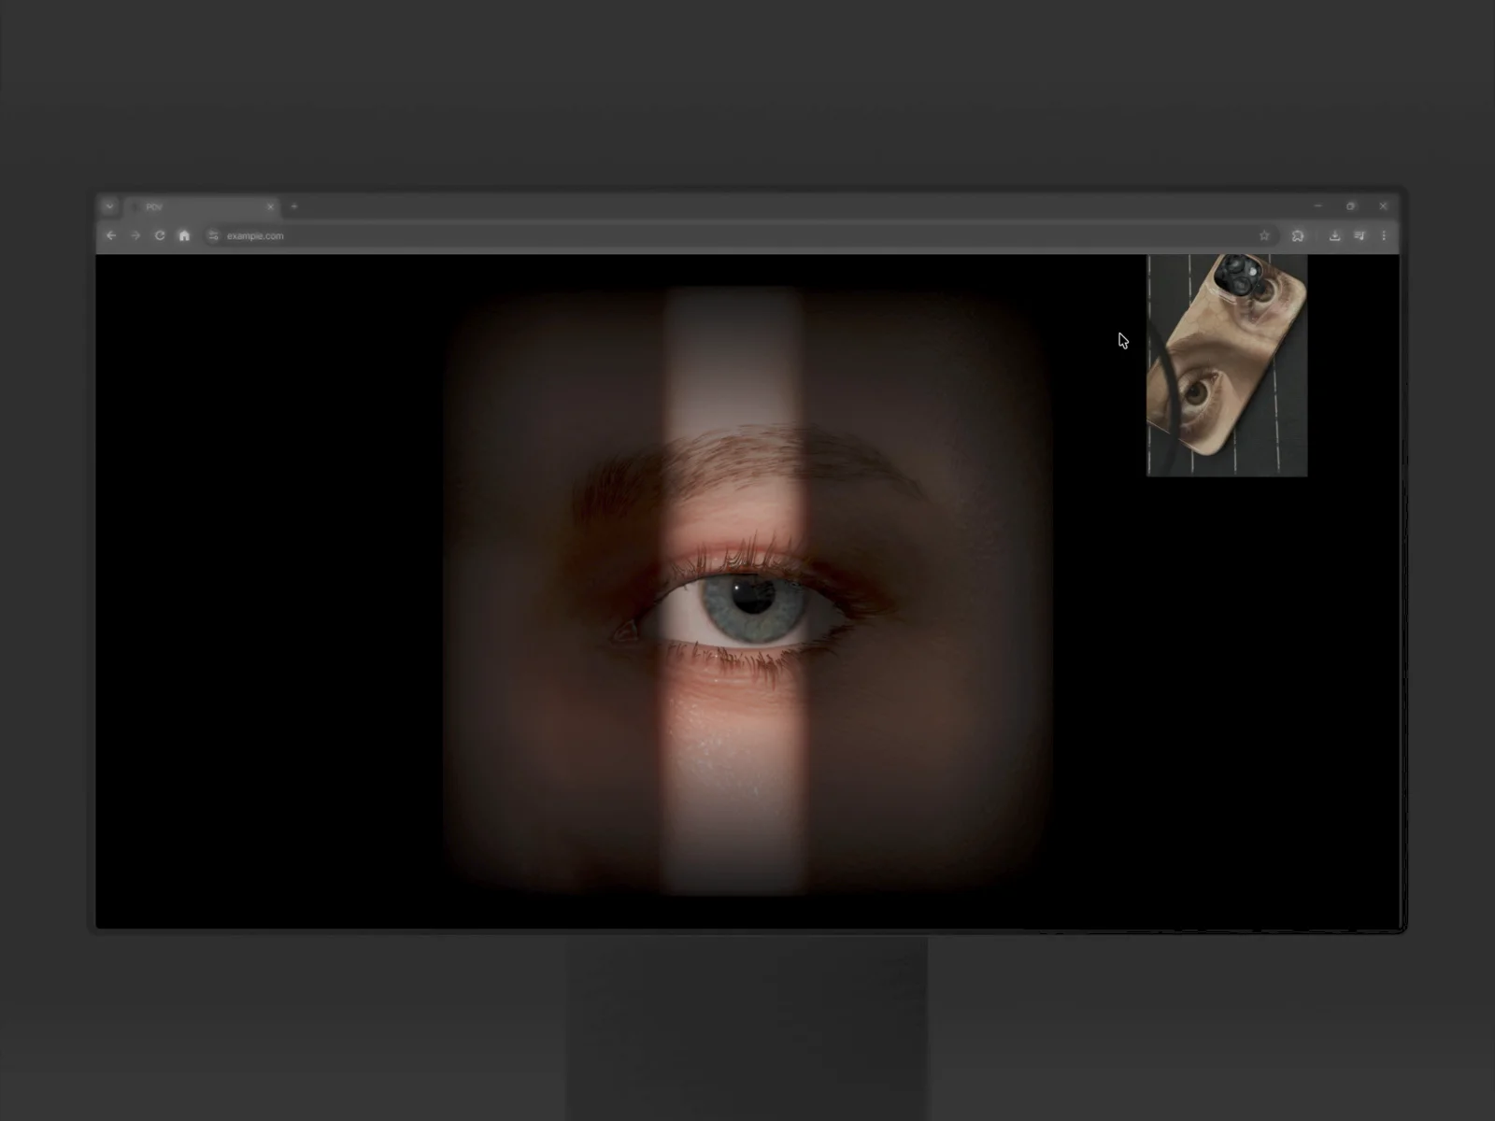Reload the page
Screen dimensions: 1495x1121
160,235
